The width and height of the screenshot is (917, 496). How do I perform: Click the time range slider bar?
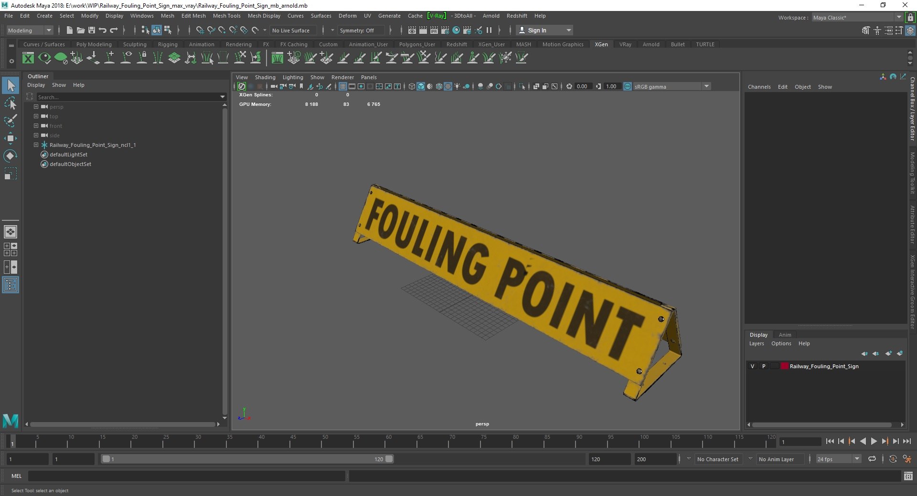247,459
